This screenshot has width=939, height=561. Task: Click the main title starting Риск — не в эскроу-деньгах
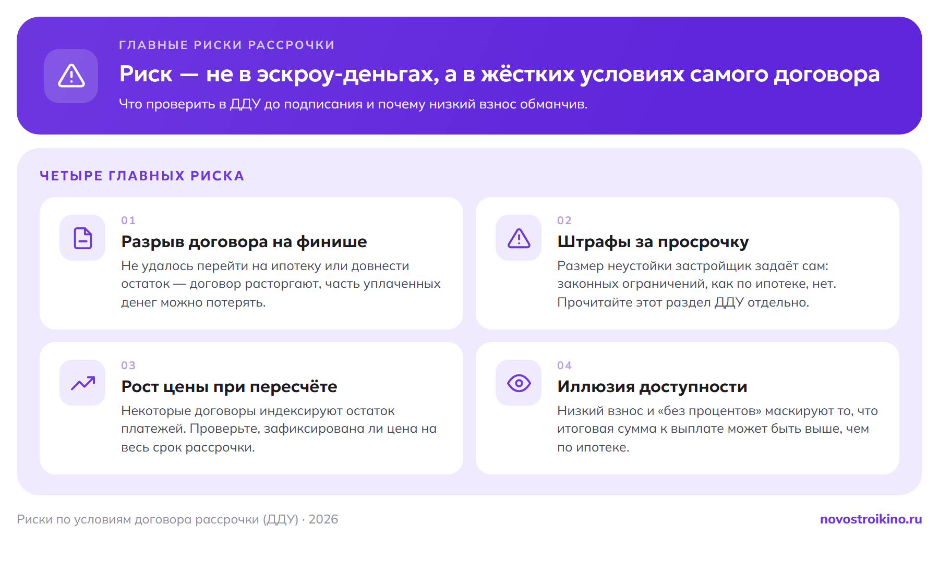point(499,74)
